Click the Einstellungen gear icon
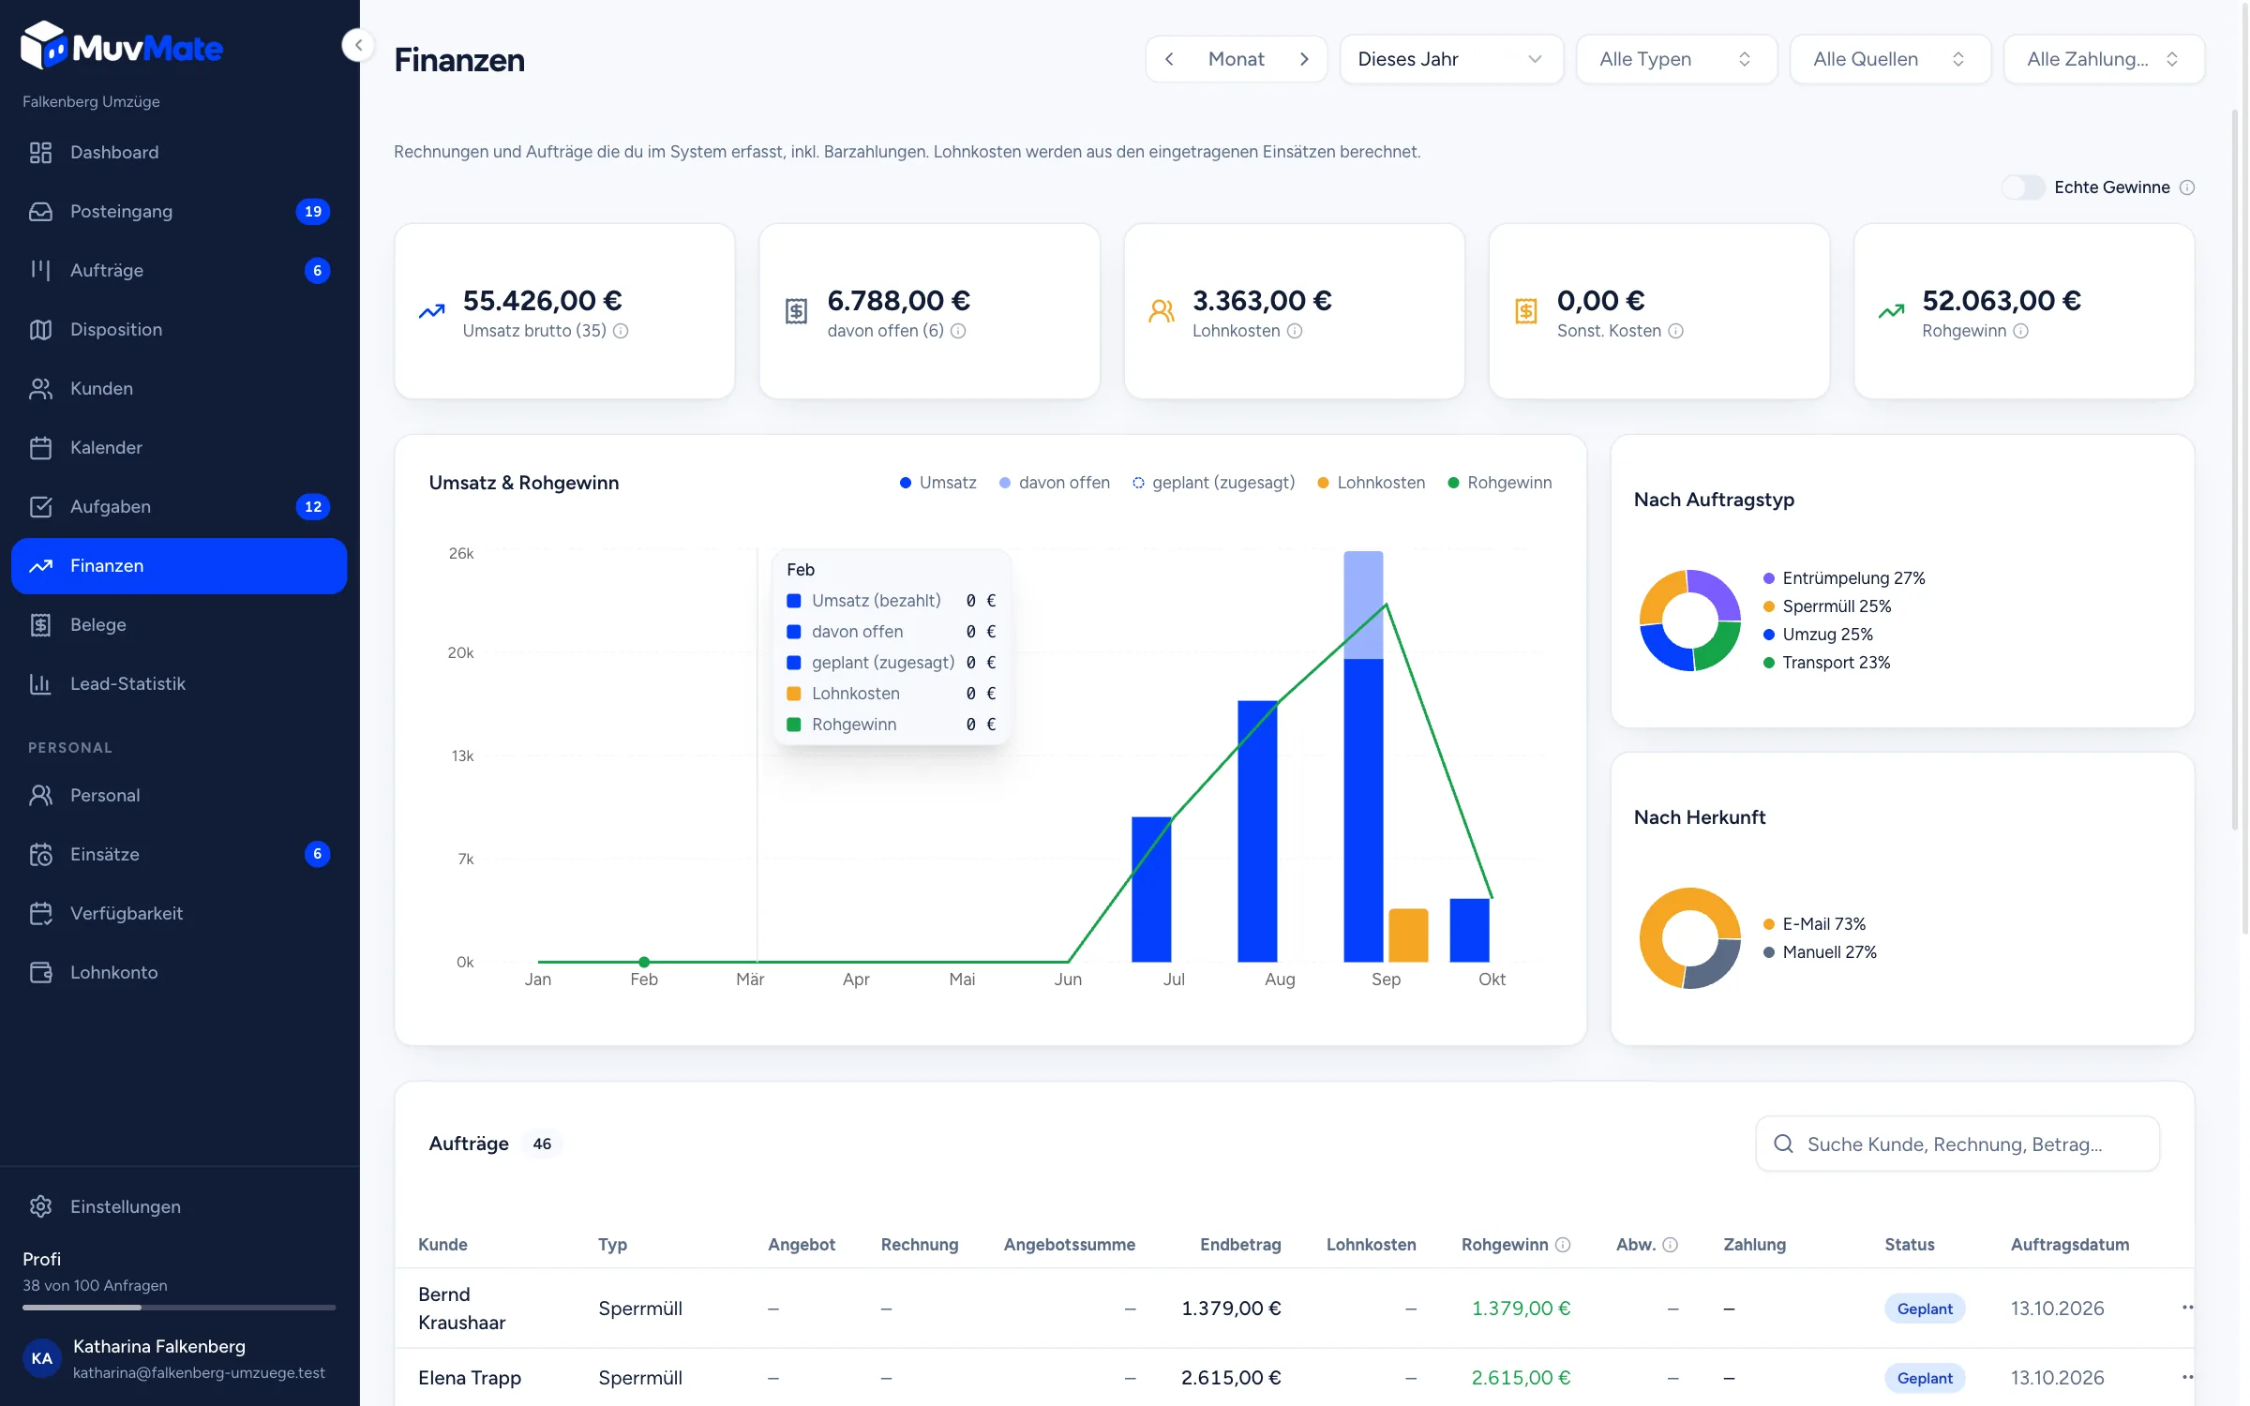Image resolution: width=2250 pixels, height=1406 pixels. pos(40,1206)
